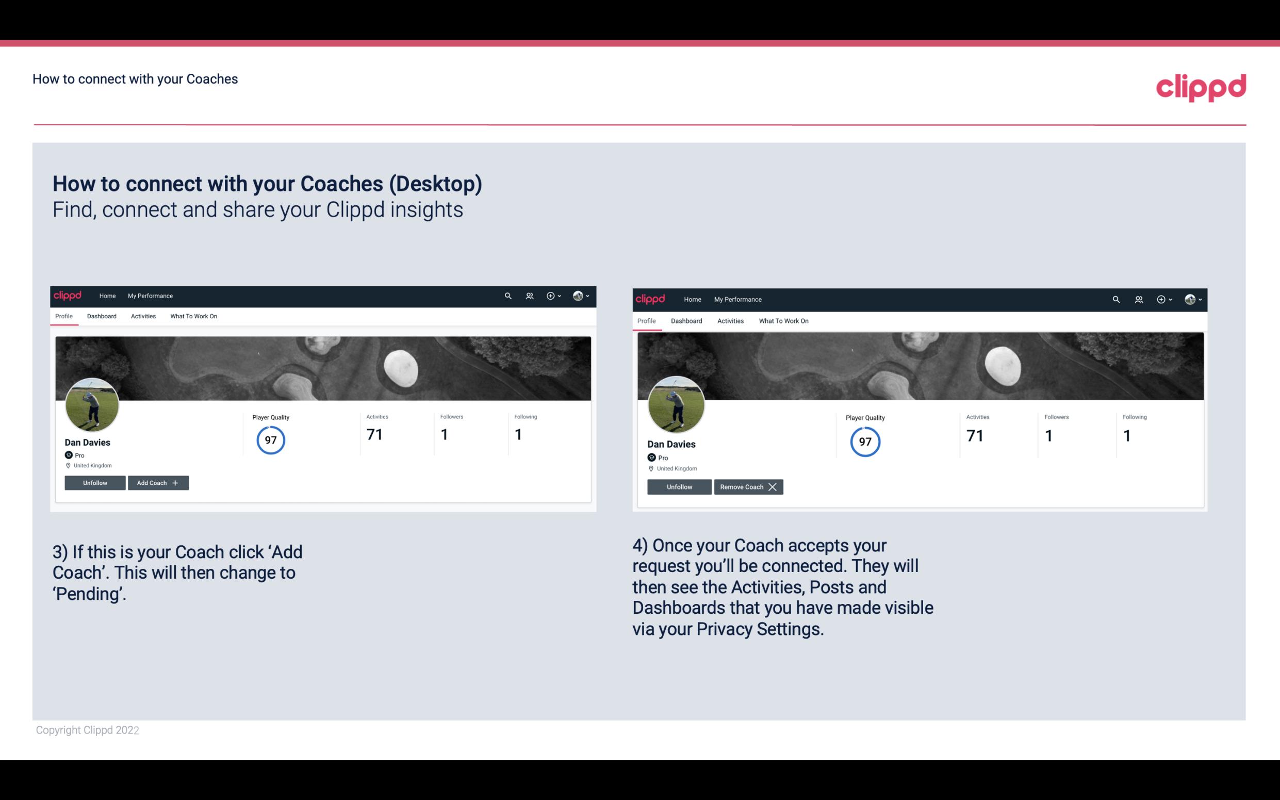Select the 'Dashboard' tab in right screenshot

(x=685, y=320)
